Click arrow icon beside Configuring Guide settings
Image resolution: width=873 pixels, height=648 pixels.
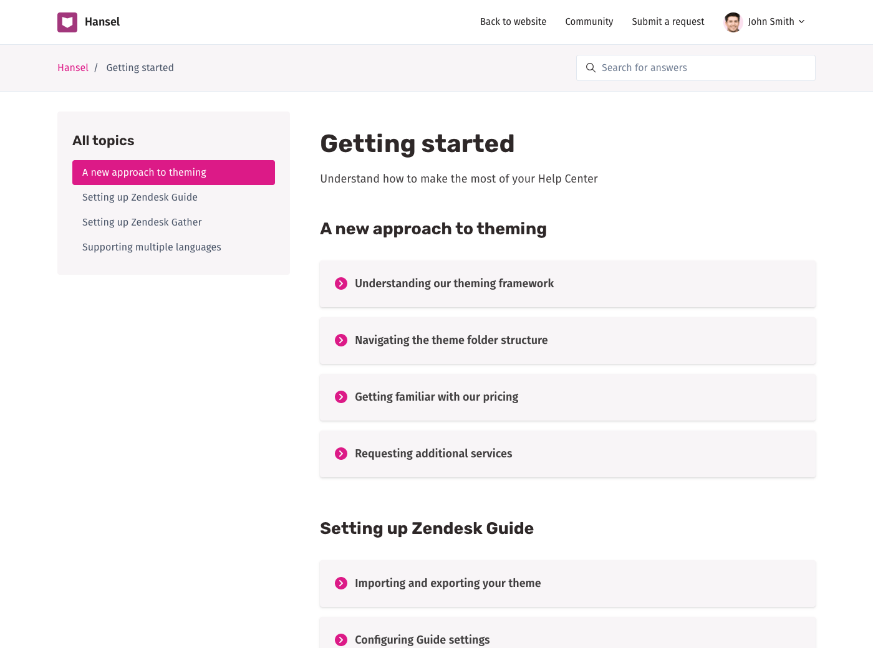click(341, 640)
